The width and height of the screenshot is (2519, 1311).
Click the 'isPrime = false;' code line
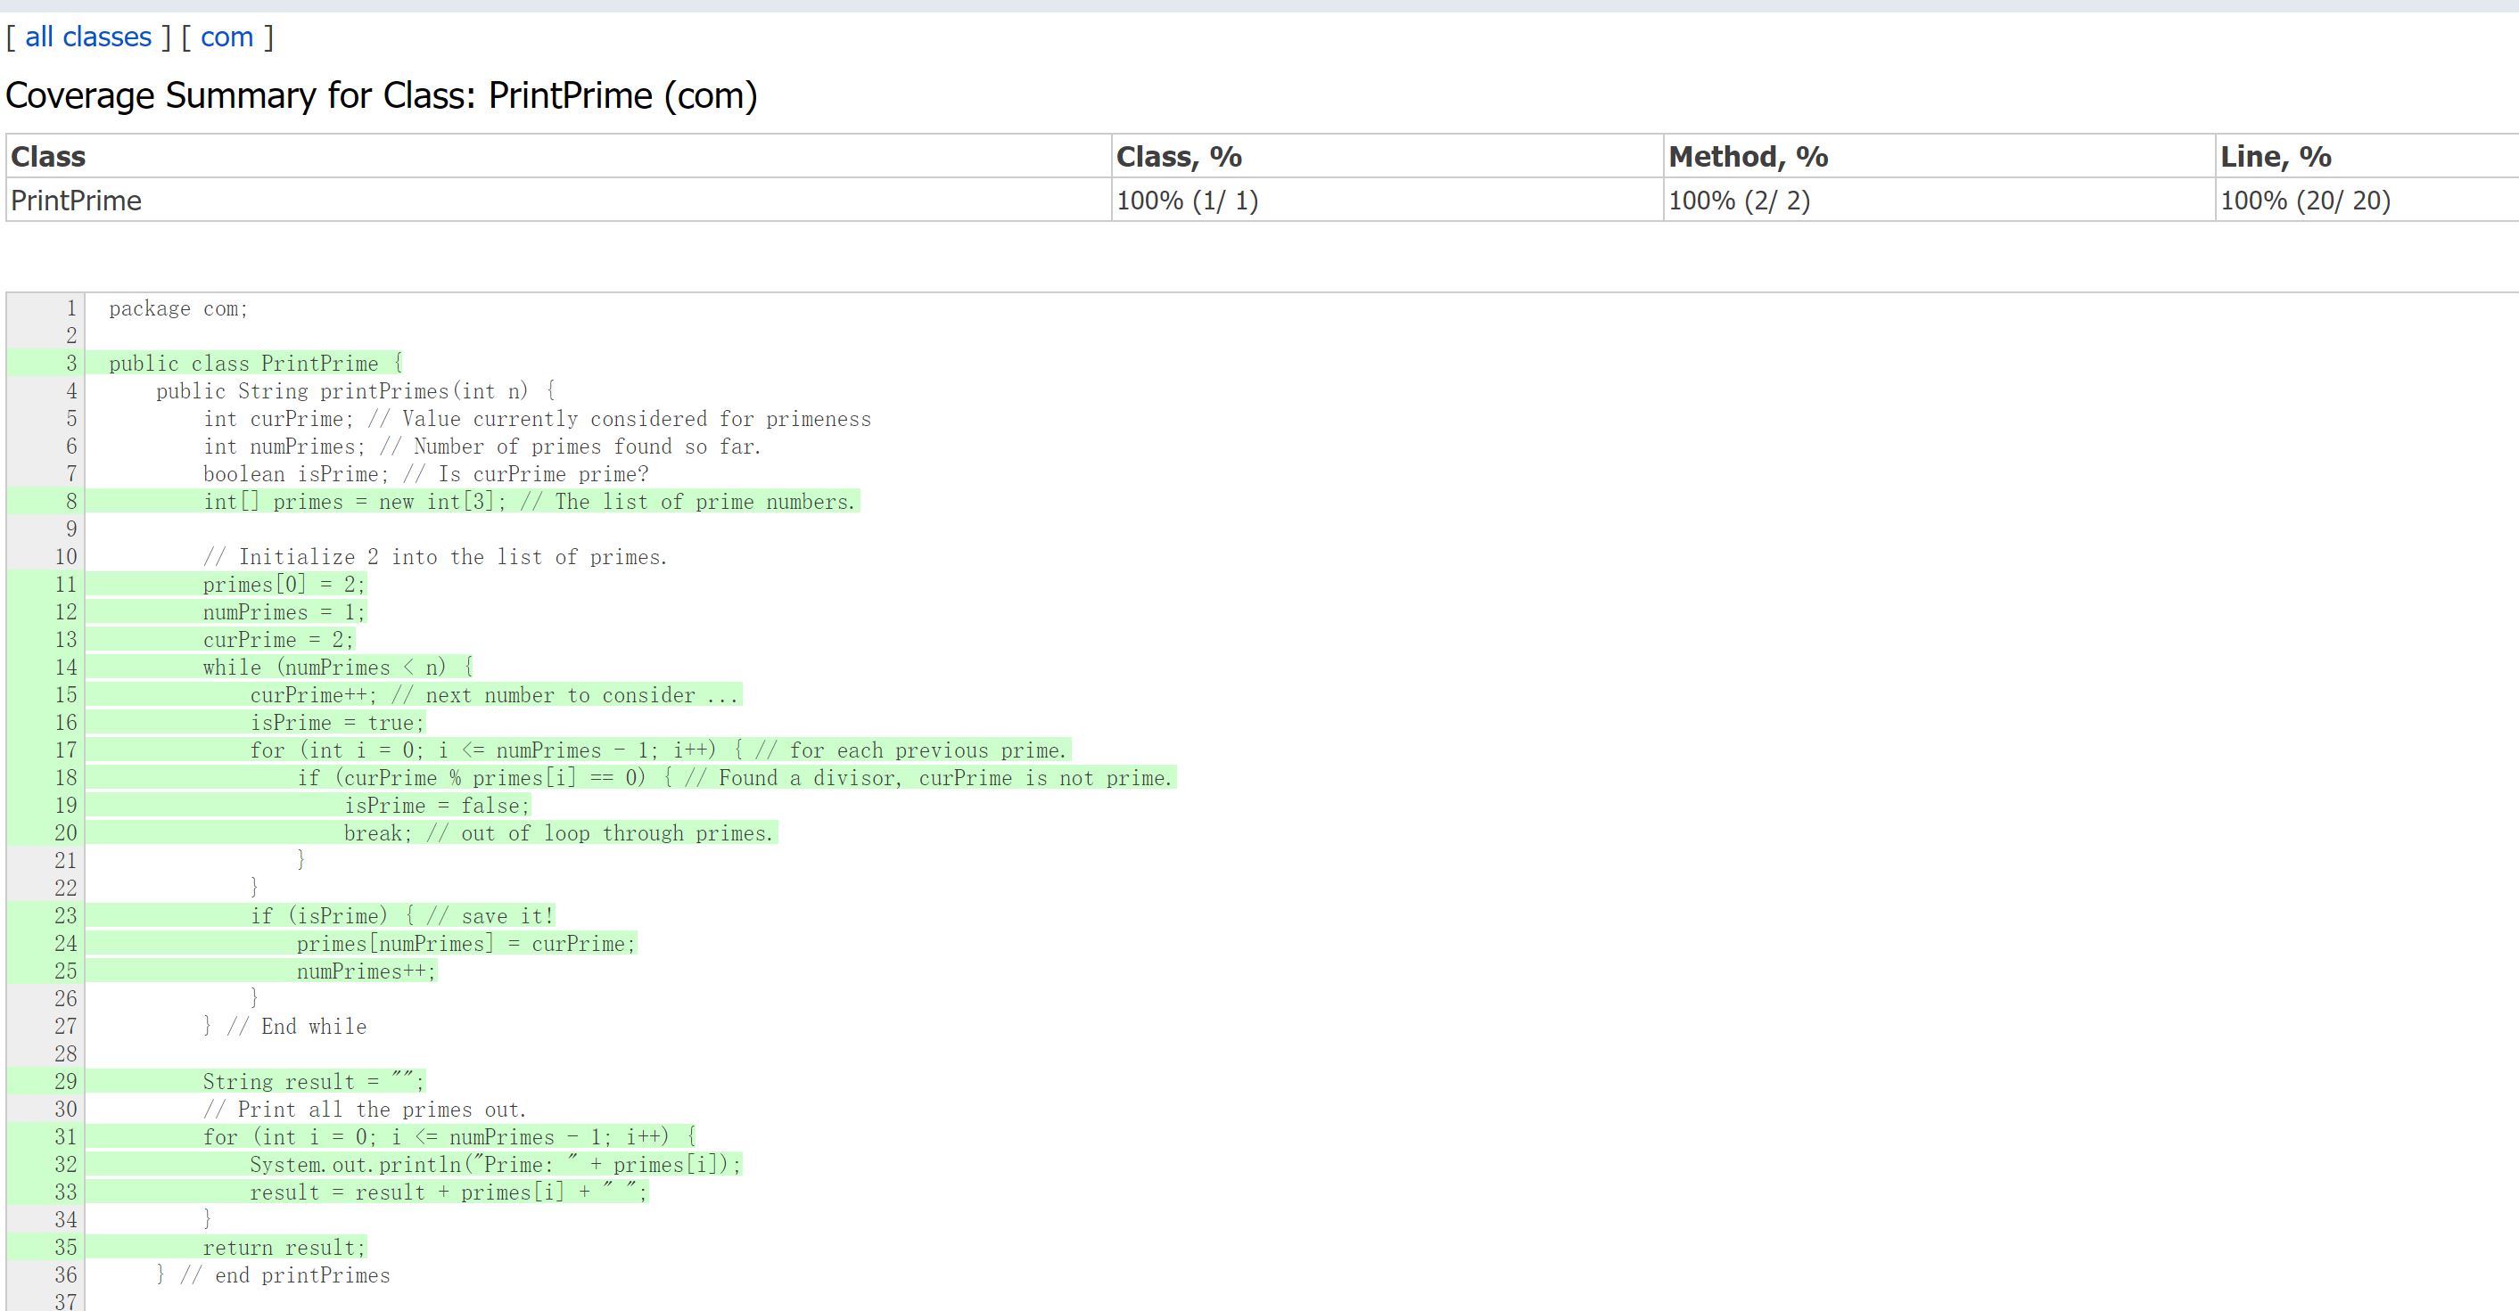[436, 806]
